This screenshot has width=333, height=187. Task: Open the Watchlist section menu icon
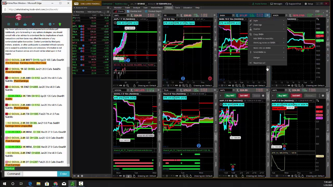pyautogui.click(x=108, y=12)
